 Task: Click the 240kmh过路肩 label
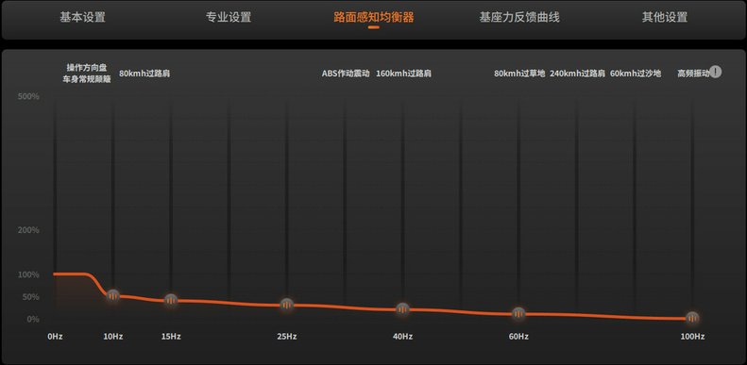click(x=577, y=74)
